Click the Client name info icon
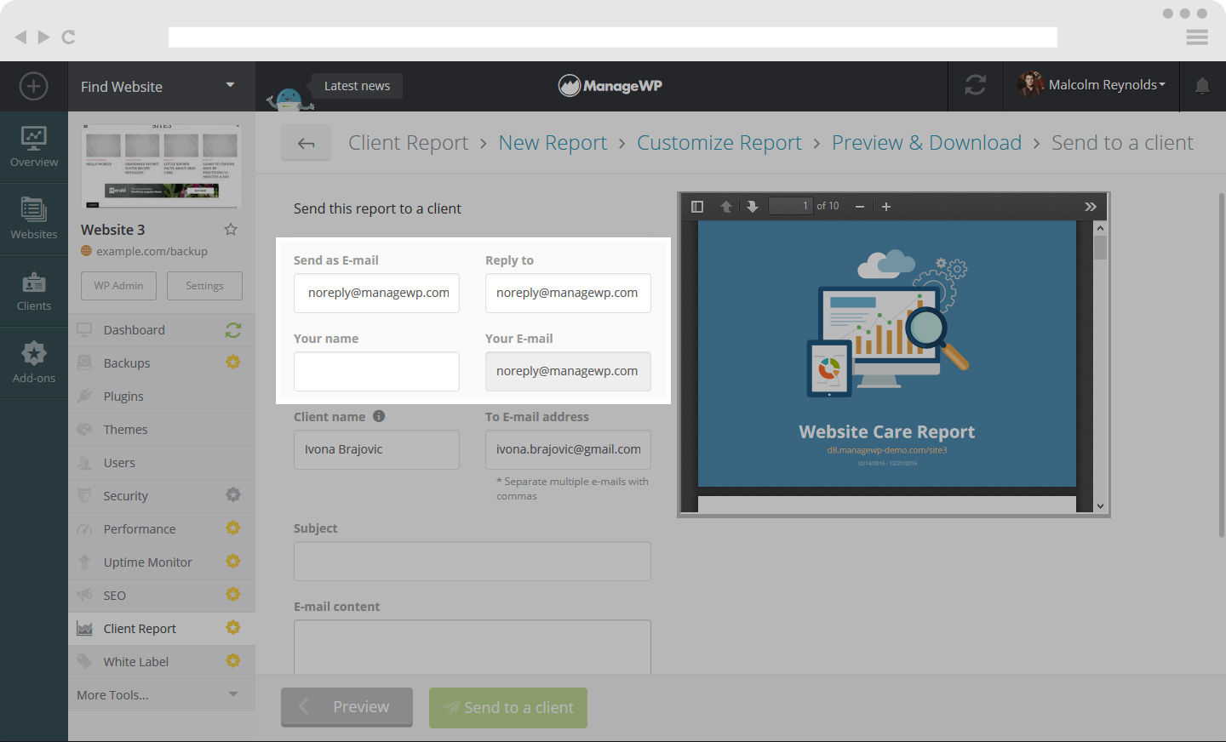This screenshot has width=1226, height=742. [x=379, y=416]
